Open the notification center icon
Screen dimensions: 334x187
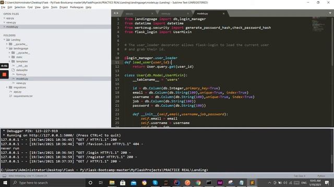(x=327, y=182)
